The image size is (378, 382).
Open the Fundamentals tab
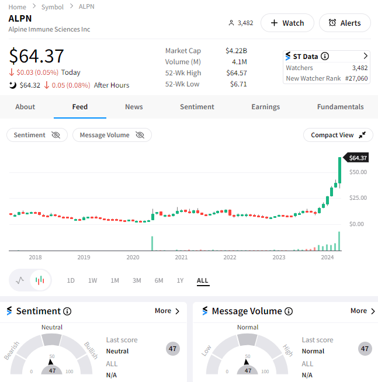[341, 107]
